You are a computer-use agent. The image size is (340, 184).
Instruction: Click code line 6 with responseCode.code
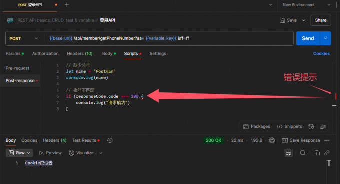click(x=104, y=96)
